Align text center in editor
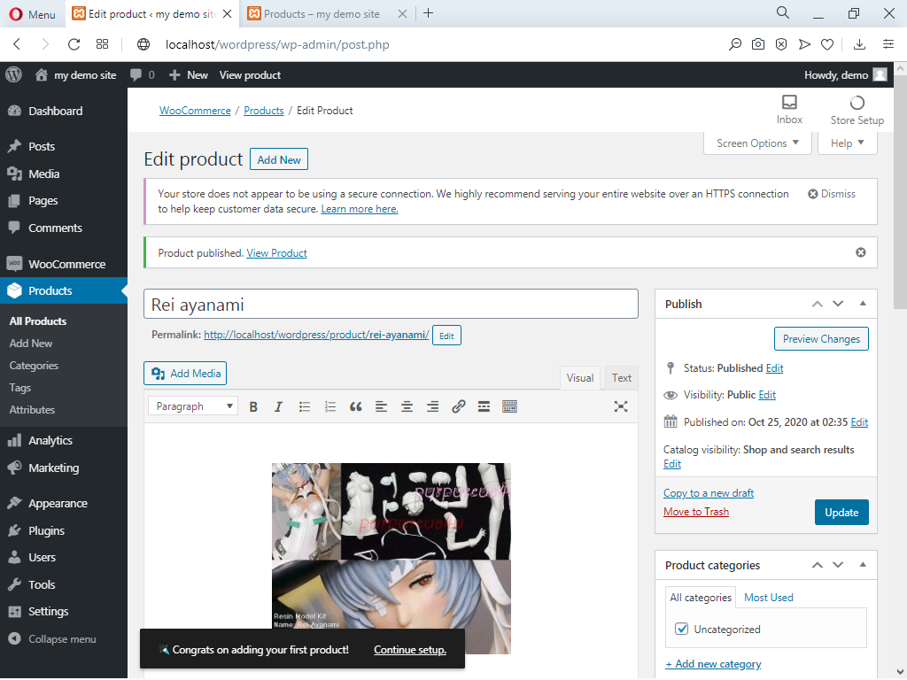The image size is (907, 680). click(x=407, y=407)
